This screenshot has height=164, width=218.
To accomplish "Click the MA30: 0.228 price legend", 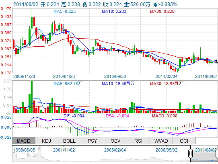I will (x=162, y=11).
